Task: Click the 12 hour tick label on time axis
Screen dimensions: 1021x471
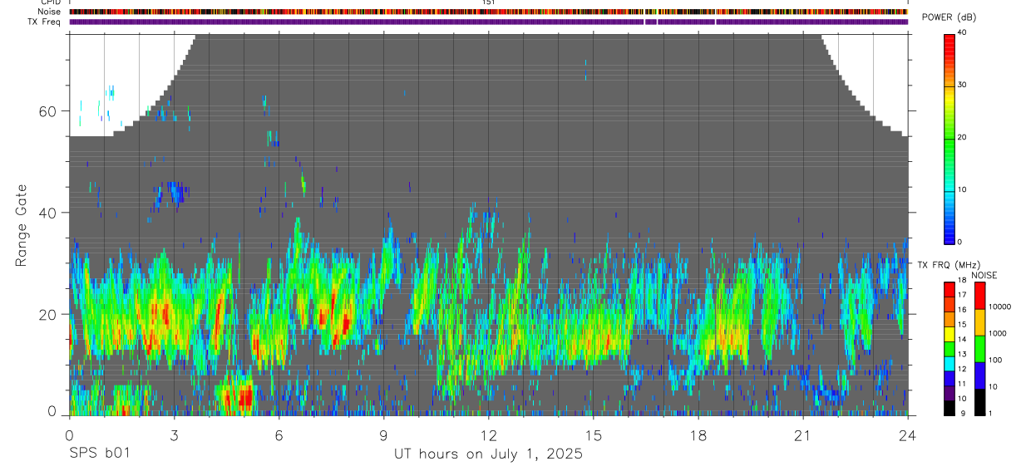Action: (489, 435)
